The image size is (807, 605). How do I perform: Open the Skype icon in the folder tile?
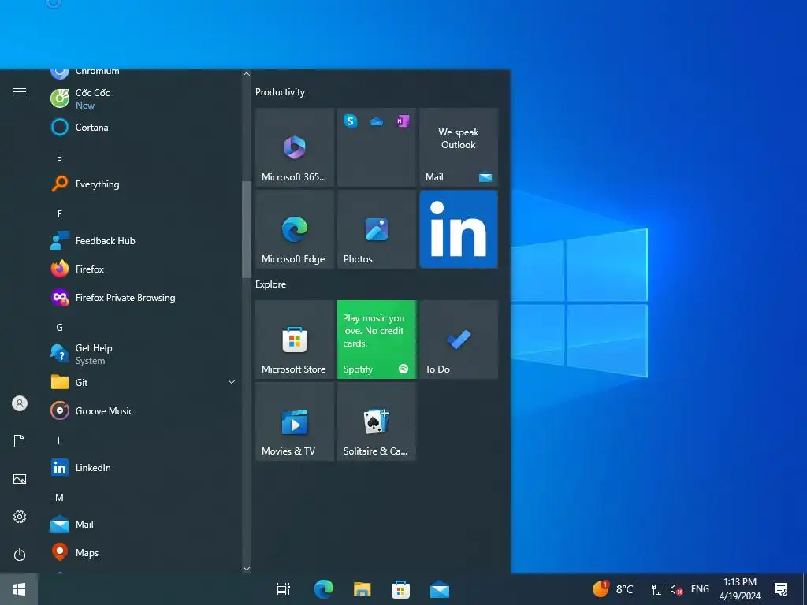[x=351, y=121]
